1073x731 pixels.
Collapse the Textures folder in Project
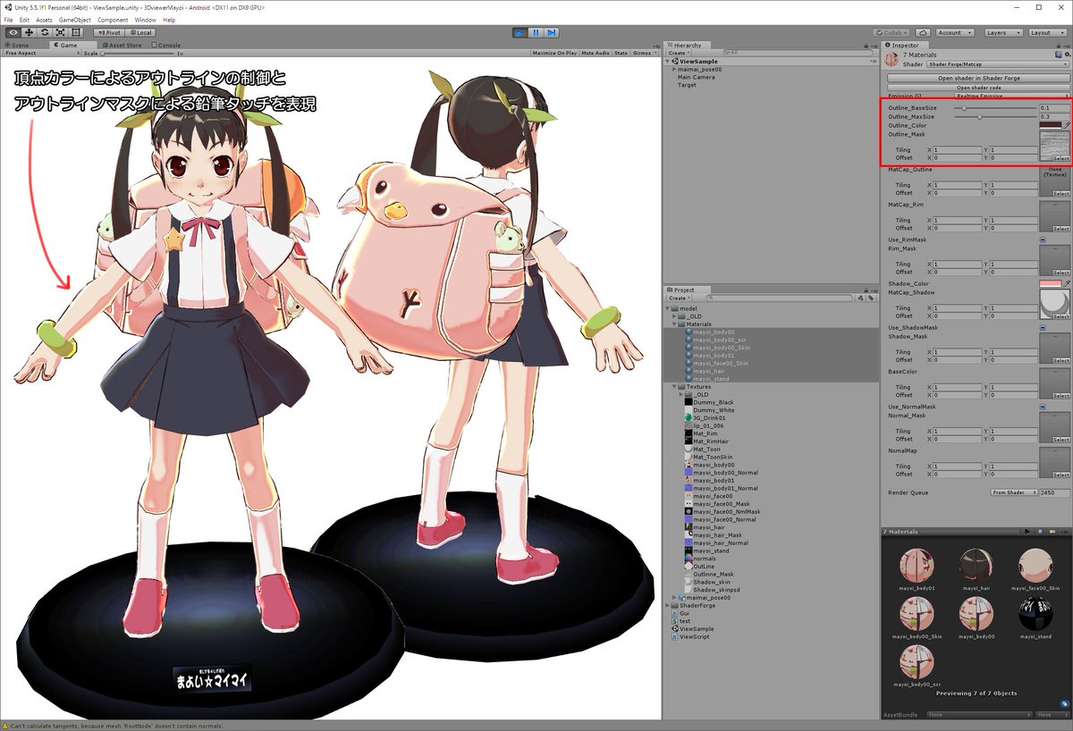pos(675,386)
